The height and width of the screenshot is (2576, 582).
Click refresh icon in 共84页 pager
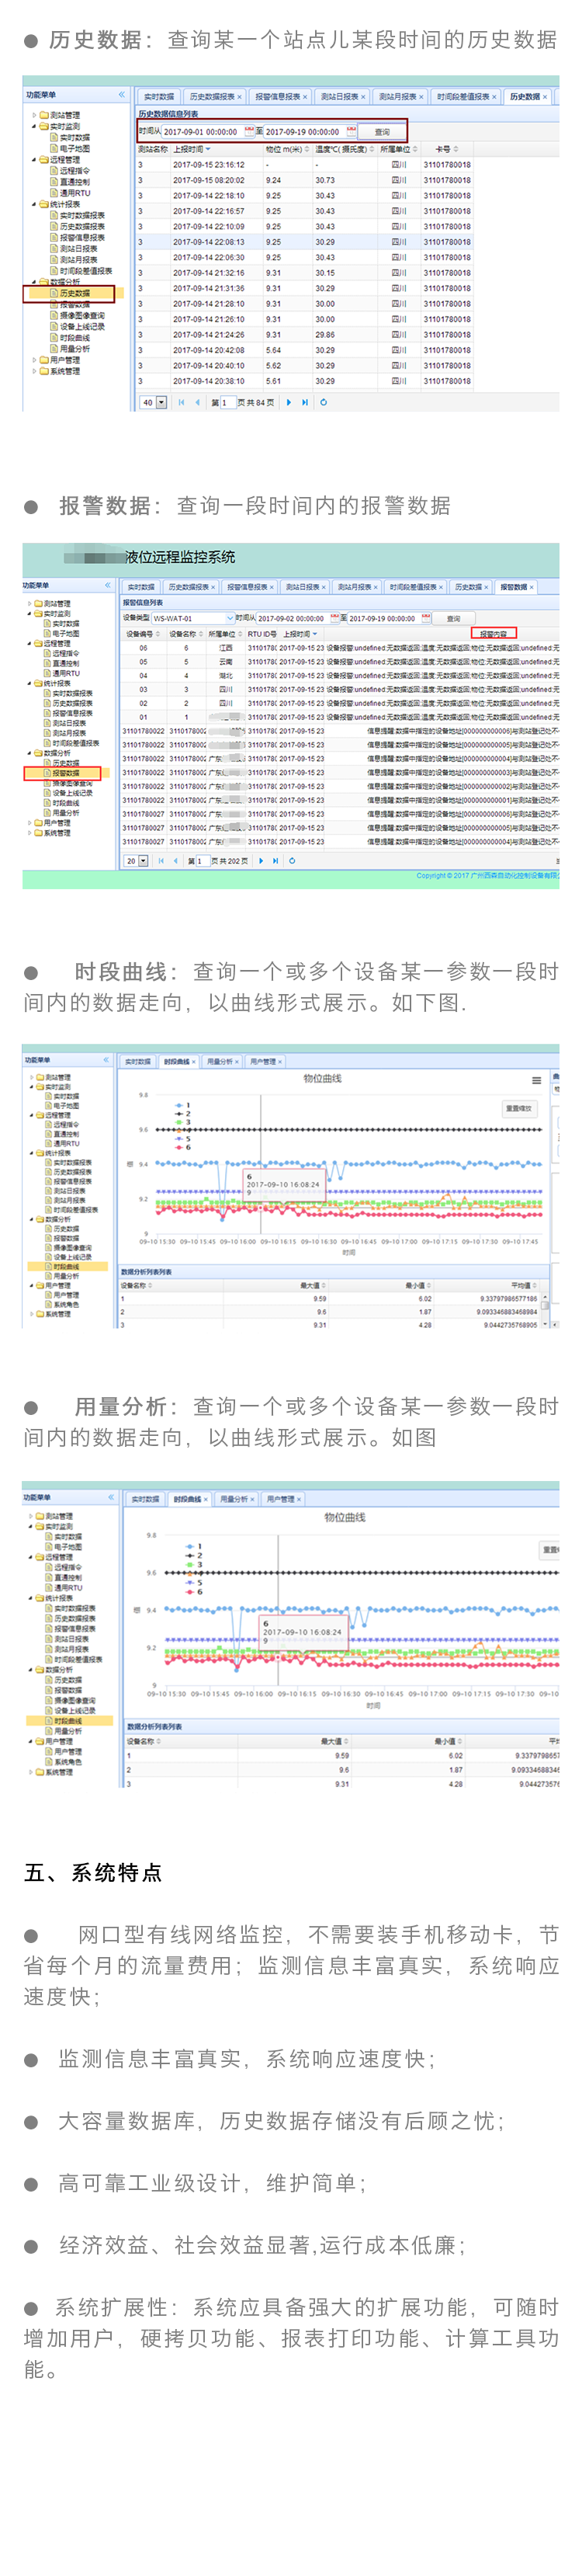323,402
